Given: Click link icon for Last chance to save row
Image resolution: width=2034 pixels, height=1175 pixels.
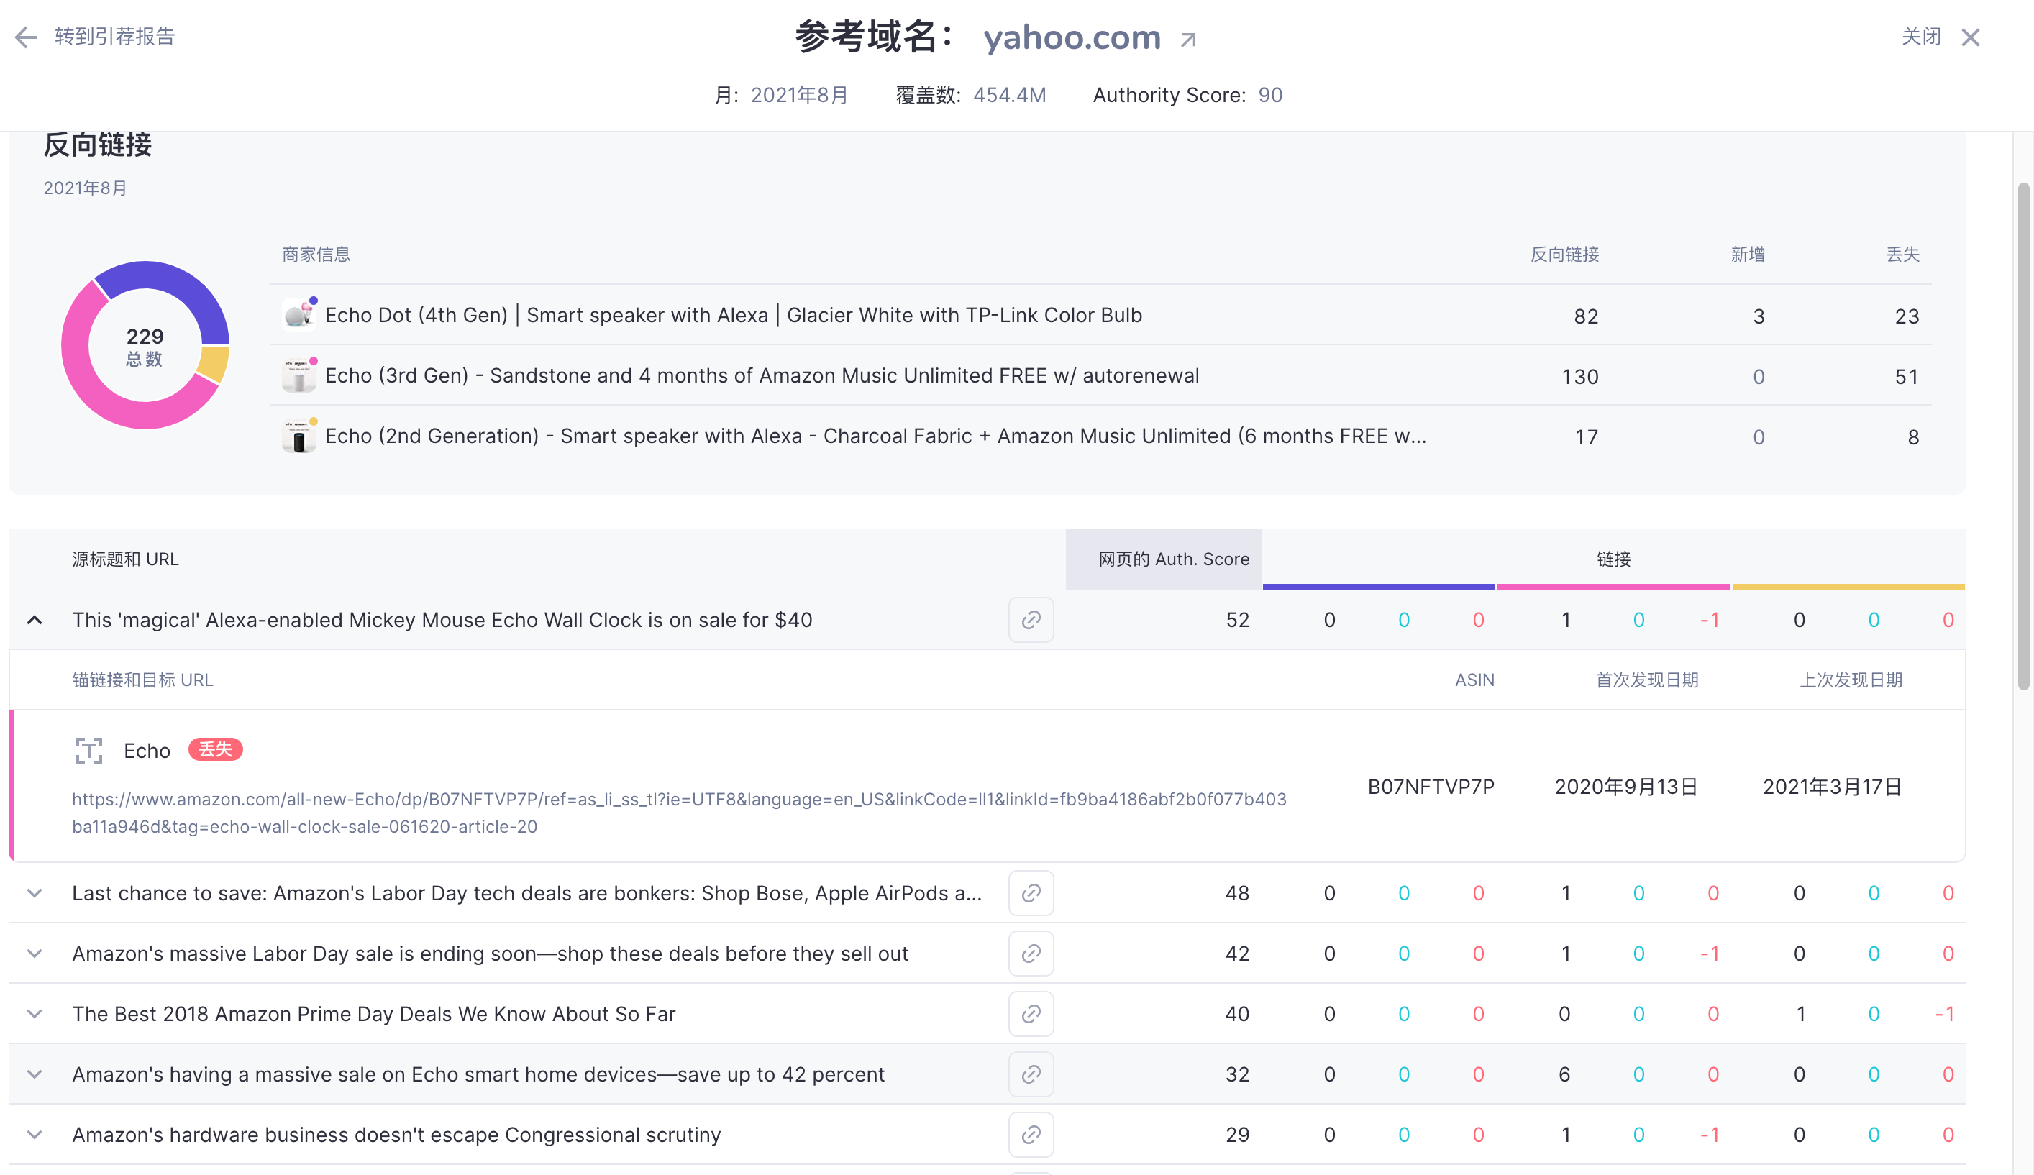Looking at the screenshot, I should (1031, 893).
